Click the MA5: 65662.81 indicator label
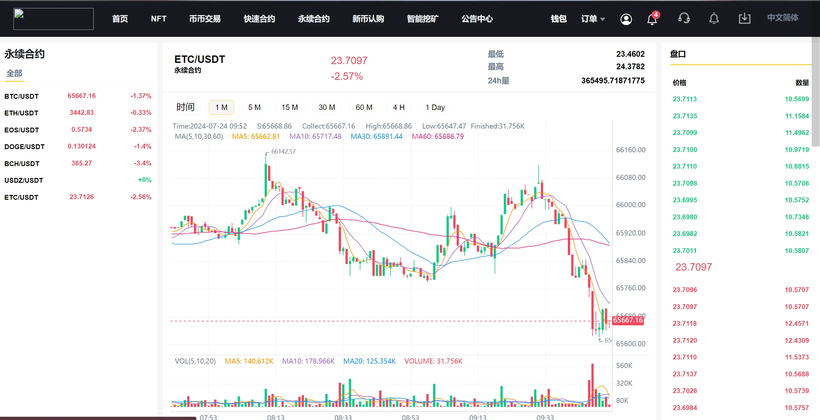 (256, 137)
